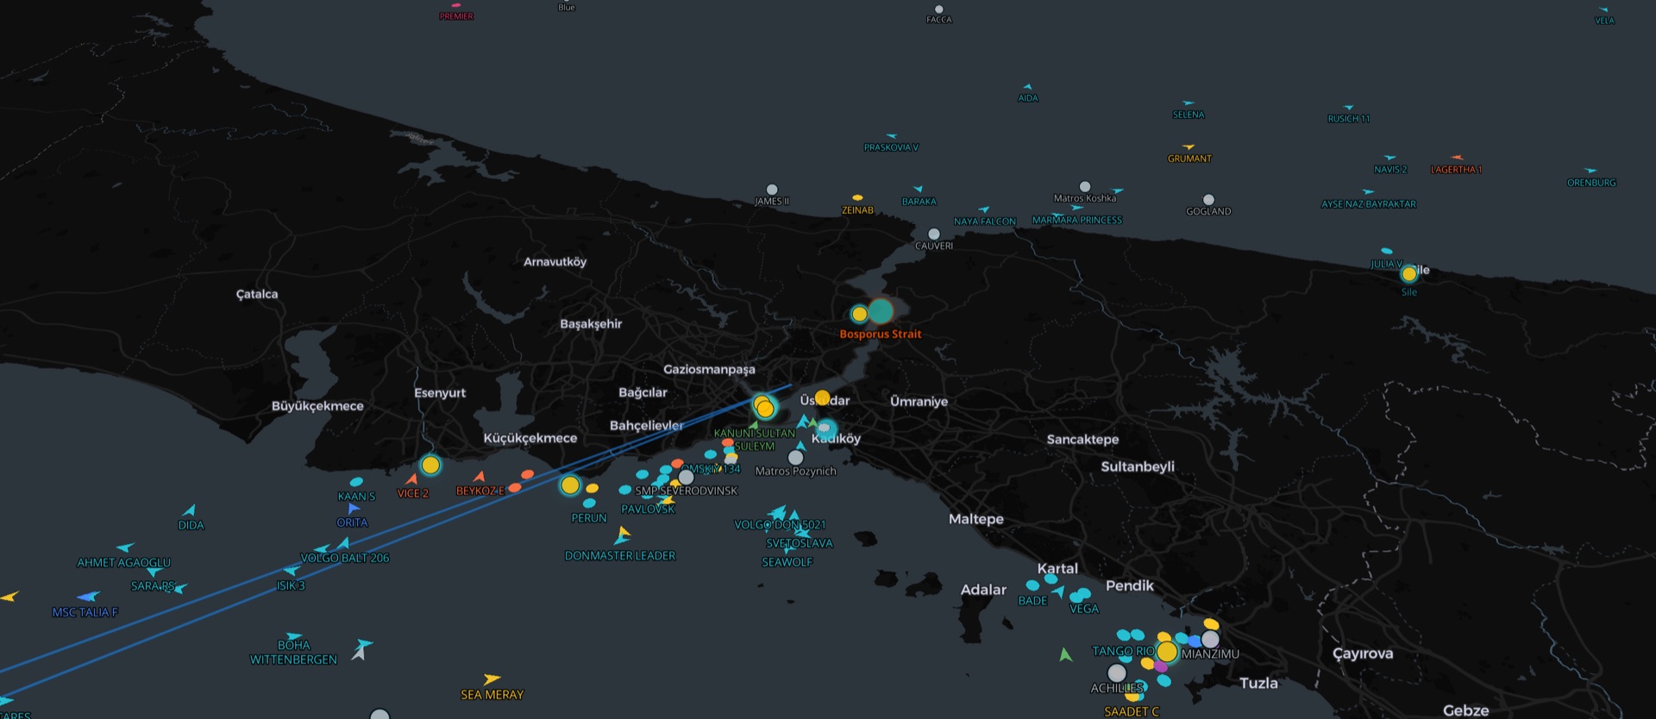Select the Matros Pozynich gray marker
Viewport: 1656px width, 719px height.
pyautogui.click(x=796, y=458)
